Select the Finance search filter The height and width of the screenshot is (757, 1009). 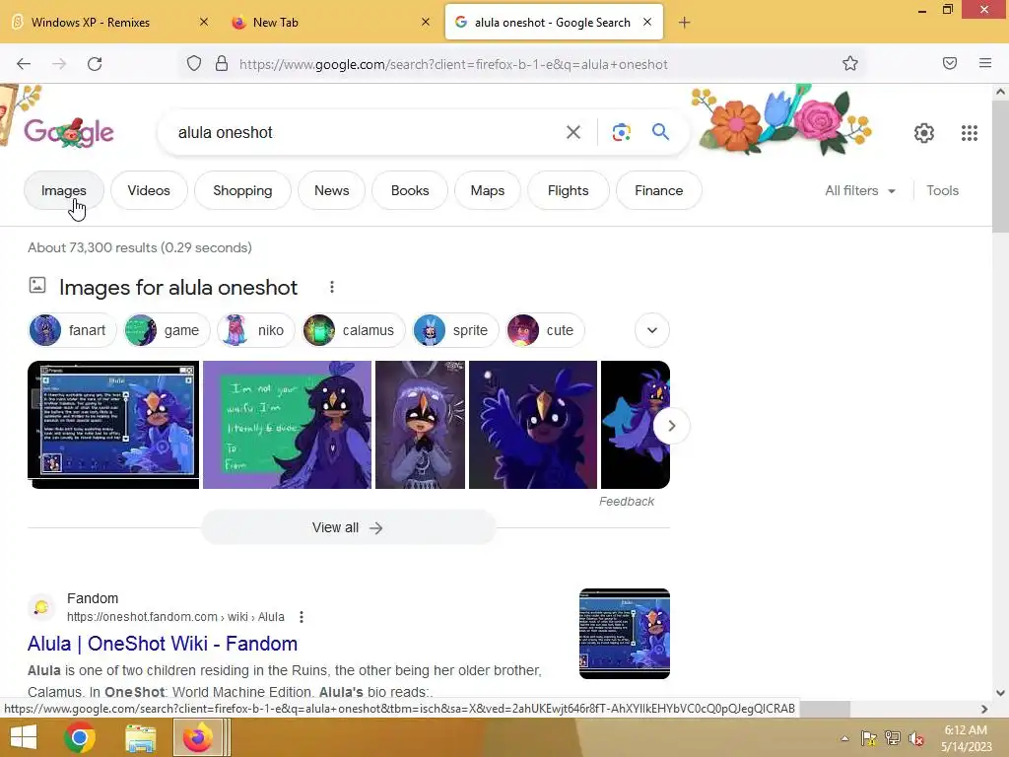[659, 190]
